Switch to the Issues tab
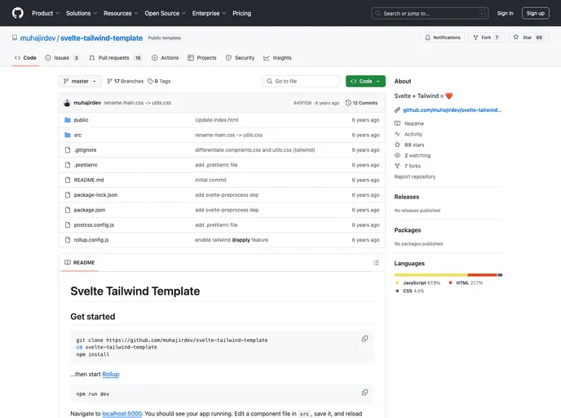Image resolution: width=561 pixels, height=418 pixels. (62, 58)
